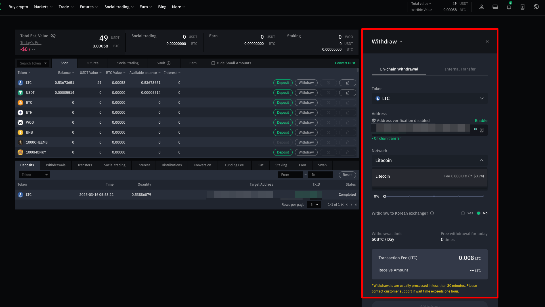Screen dimensions: 545x307
Task: Open the Token filter dropdown in history
Action: pyautogui.click(x=34, y=175)
